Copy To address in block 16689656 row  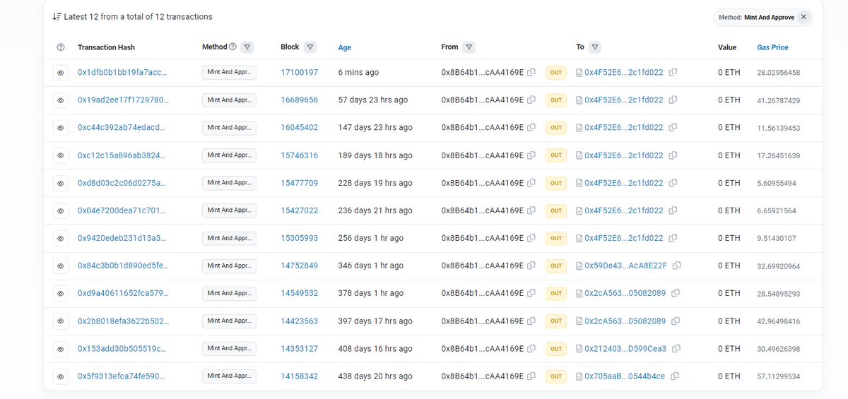point(673,100)
